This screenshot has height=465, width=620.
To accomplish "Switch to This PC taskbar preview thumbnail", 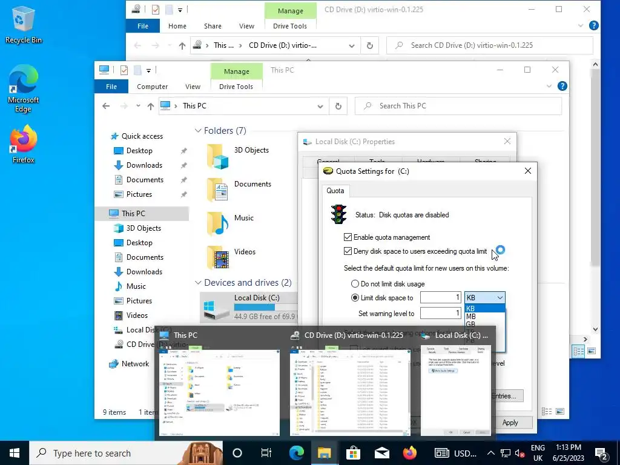I will (x=219, y=383).
